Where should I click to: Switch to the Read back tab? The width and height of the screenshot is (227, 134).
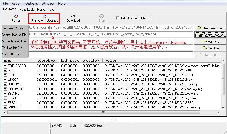[27, 9]
